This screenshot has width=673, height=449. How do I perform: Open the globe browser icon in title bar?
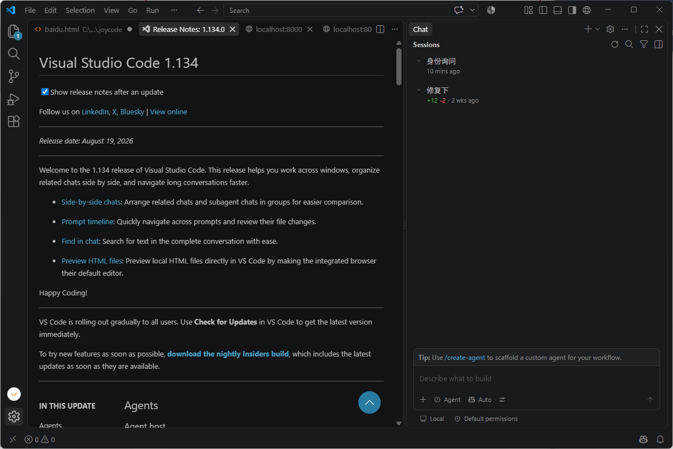tap(587, 10)
